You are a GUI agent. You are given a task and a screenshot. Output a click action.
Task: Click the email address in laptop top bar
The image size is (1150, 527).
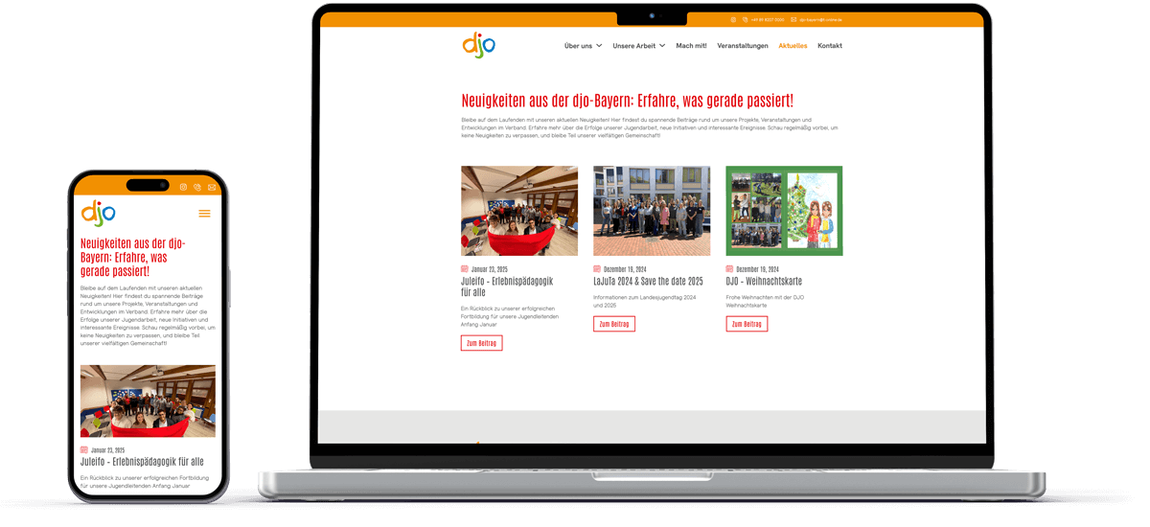click(820, 19)
